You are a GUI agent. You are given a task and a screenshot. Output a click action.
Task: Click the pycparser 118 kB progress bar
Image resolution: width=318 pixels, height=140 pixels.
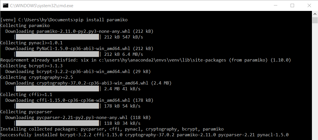pos(57,123)
